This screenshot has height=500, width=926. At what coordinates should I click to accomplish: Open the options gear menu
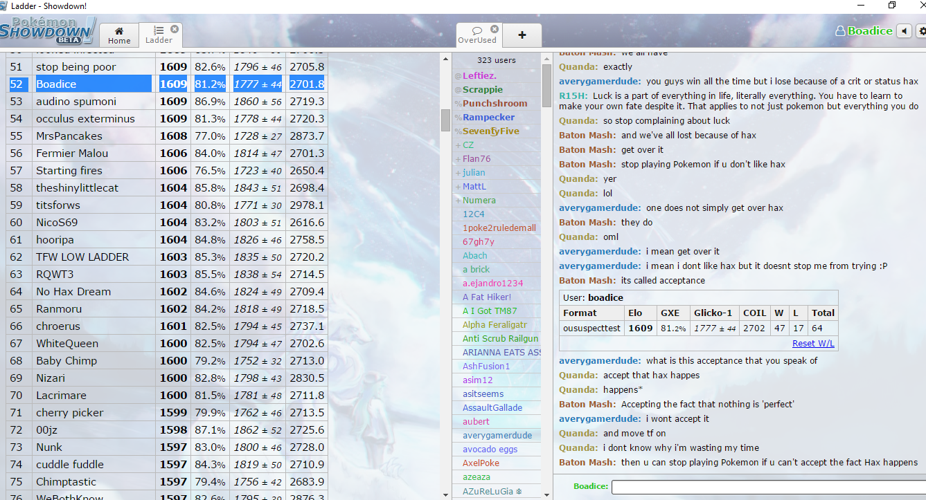point(921,31)
